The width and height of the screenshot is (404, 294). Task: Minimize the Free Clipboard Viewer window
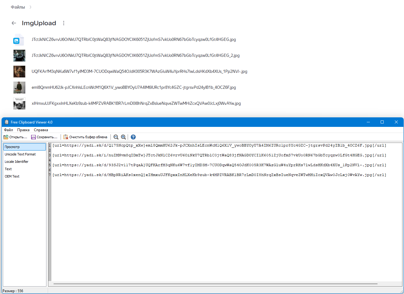(368, 122)
